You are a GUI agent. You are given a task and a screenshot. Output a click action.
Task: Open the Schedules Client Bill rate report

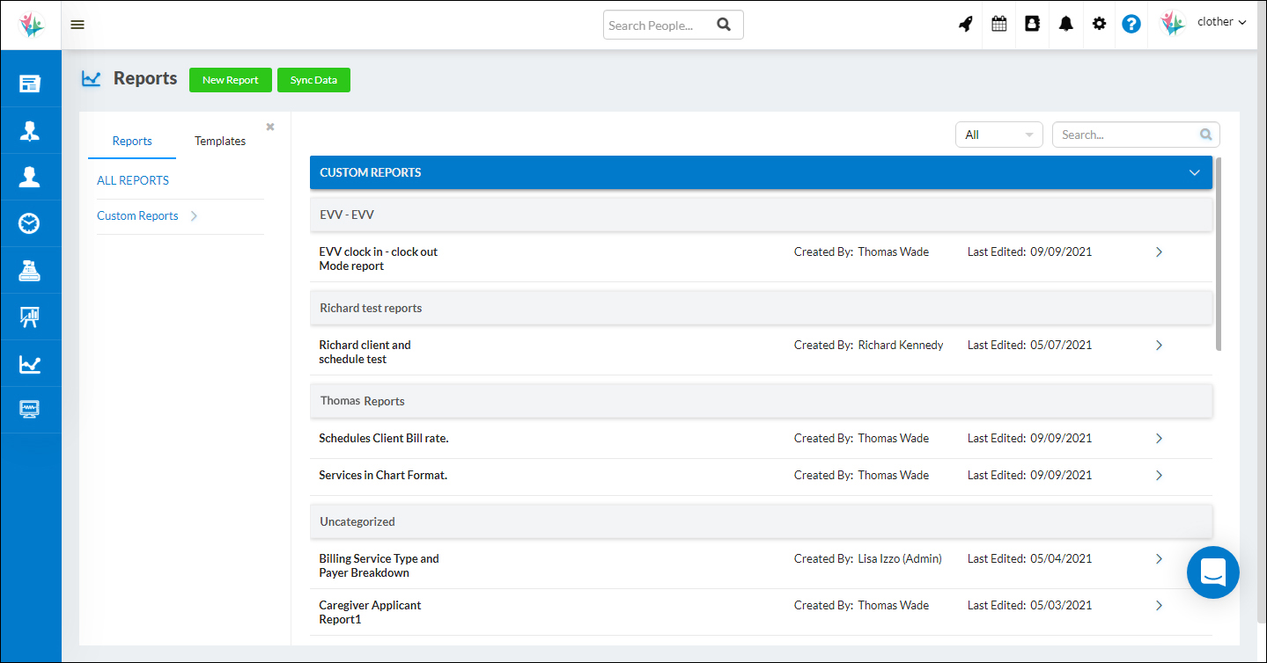(x=383, y=437)
